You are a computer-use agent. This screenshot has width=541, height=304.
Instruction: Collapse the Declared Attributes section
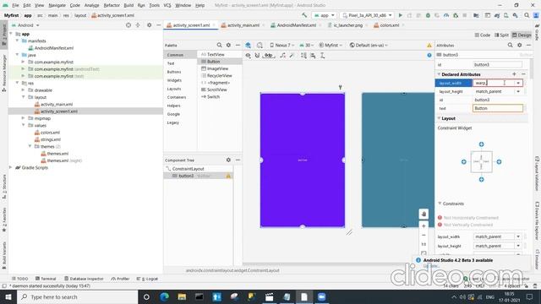439,74
